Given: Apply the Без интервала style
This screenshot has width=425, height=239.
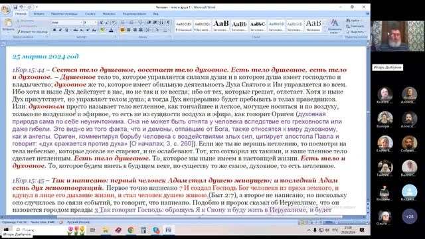Looking at the screenshot, I should click(x=202, y=26).
